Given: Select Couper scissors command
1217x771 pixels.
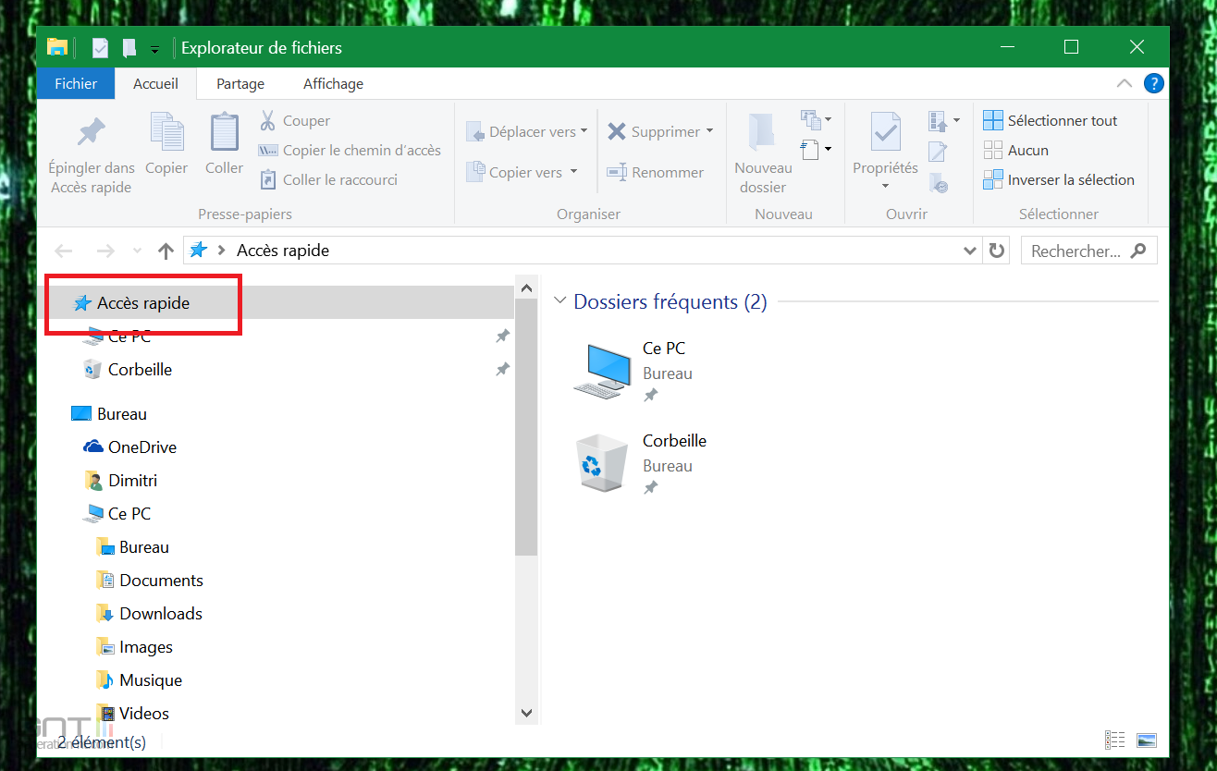Looking at the screenshot, I should 294,121.
